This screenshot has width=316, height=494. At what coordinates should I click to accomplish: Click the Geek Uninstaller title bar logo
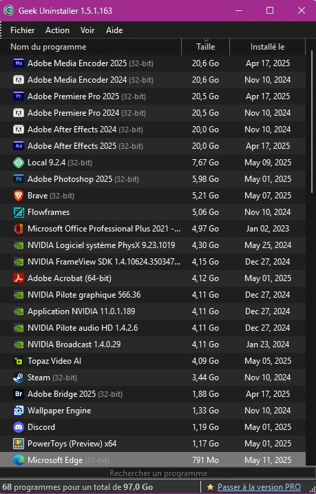point(9,11)
